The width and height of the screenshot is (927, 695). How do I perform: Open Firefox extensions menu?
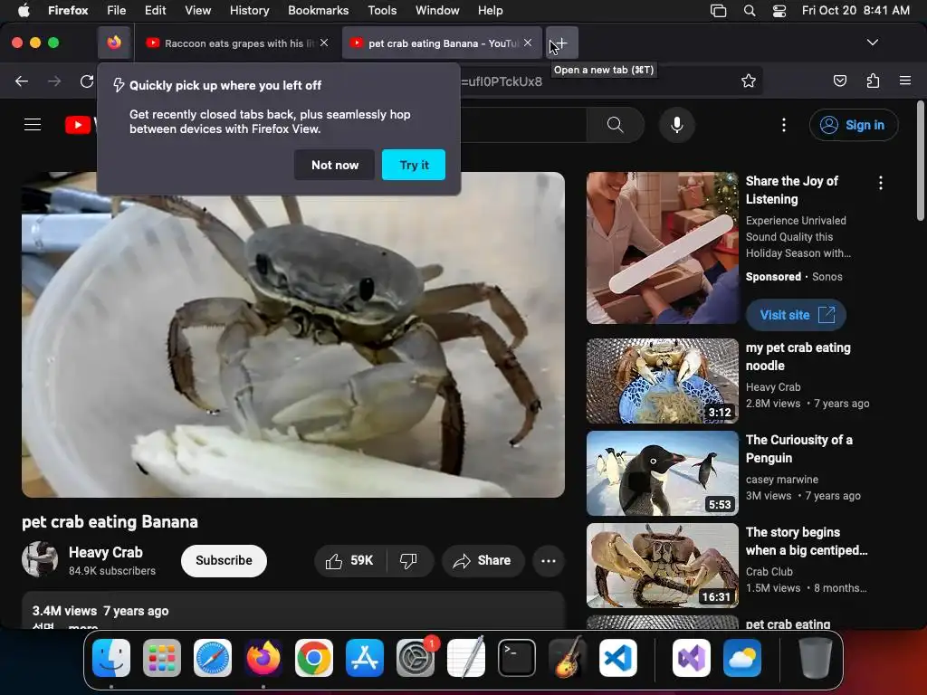point(873,81)
